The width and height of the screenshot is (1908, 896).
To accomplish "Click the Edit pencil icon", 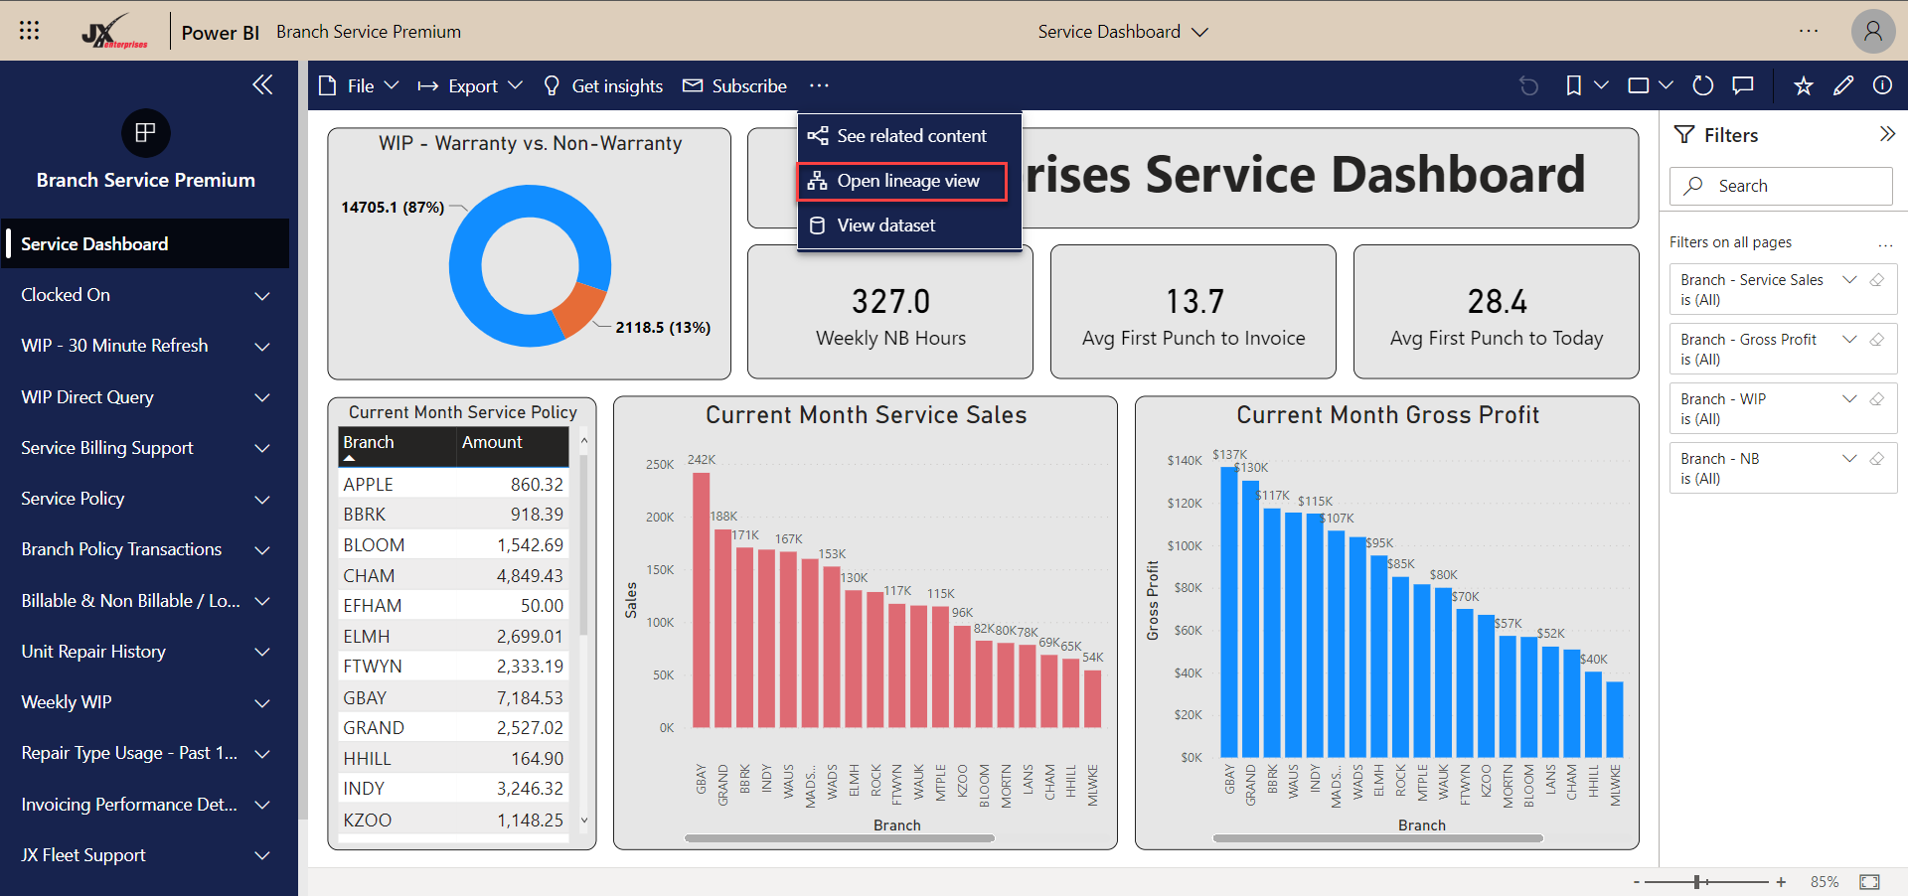I will [1843, 86].
